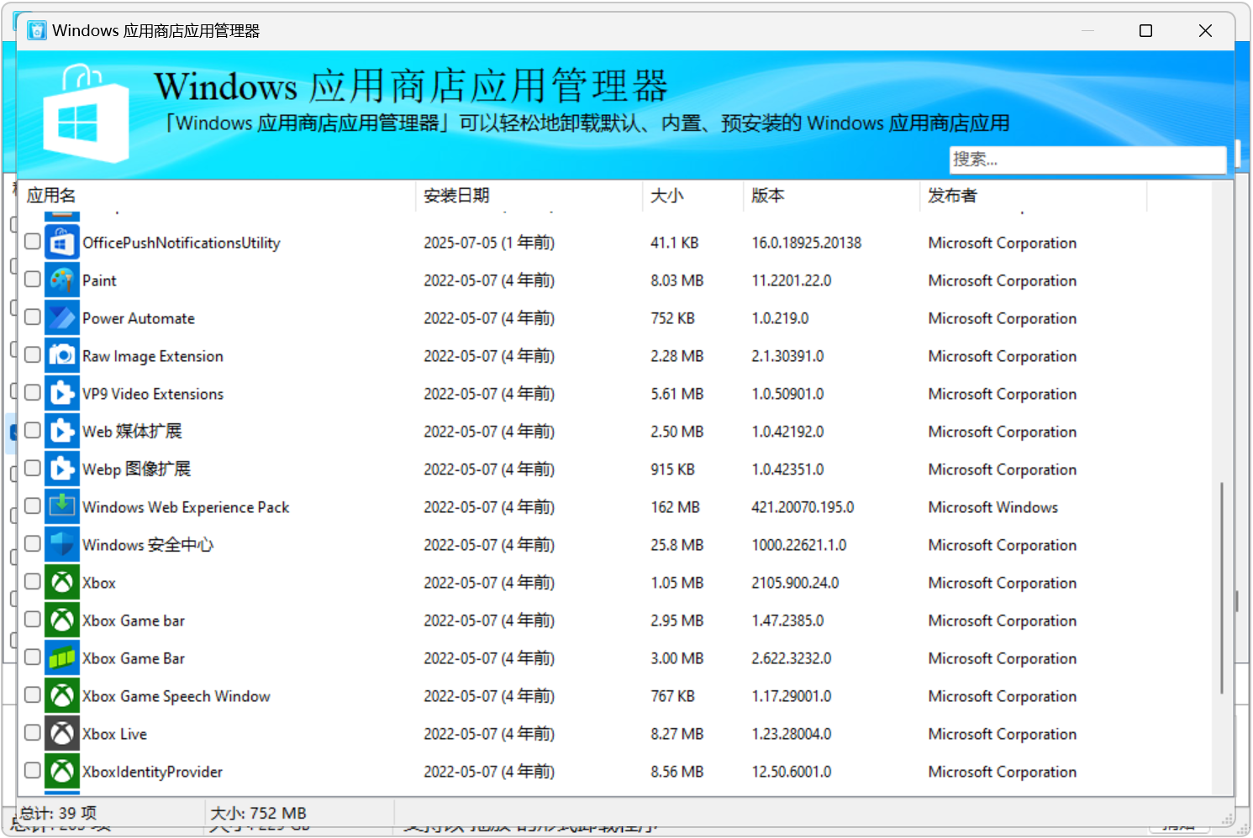The width and height of the screenshot is (1253, 838).
Task: Click the version 11.2201.22.0 cell
Action: (792, 280)
